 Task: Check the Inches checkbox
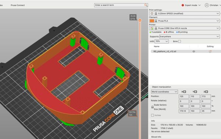pyautogui.click(x=152, y=115)
